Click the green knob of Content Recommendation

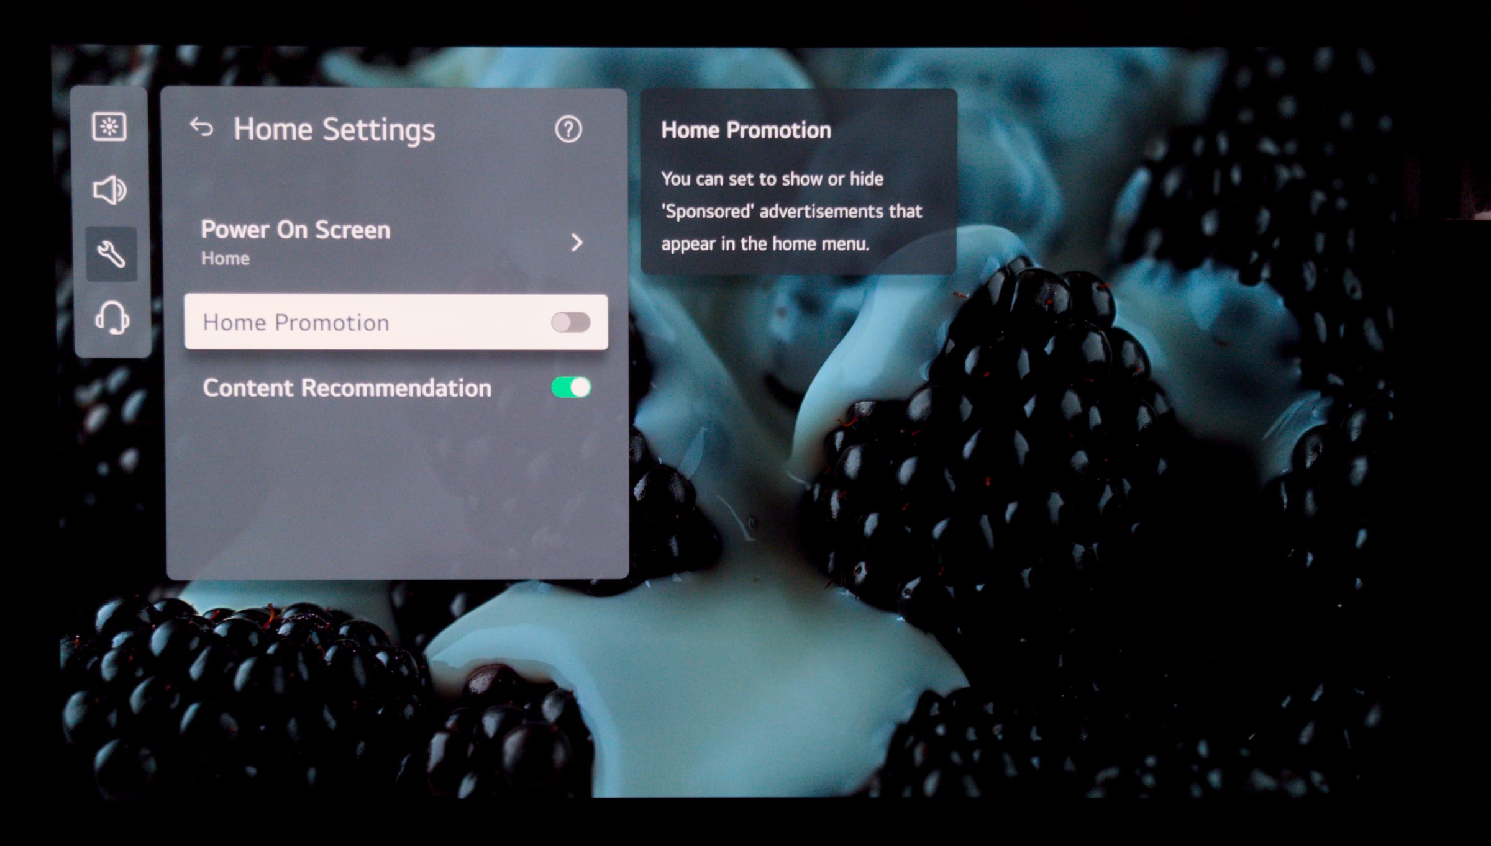tap(580, 388)
